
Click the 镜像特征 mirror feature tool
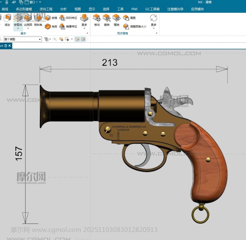pyautogui.click(x=68, y=26)
